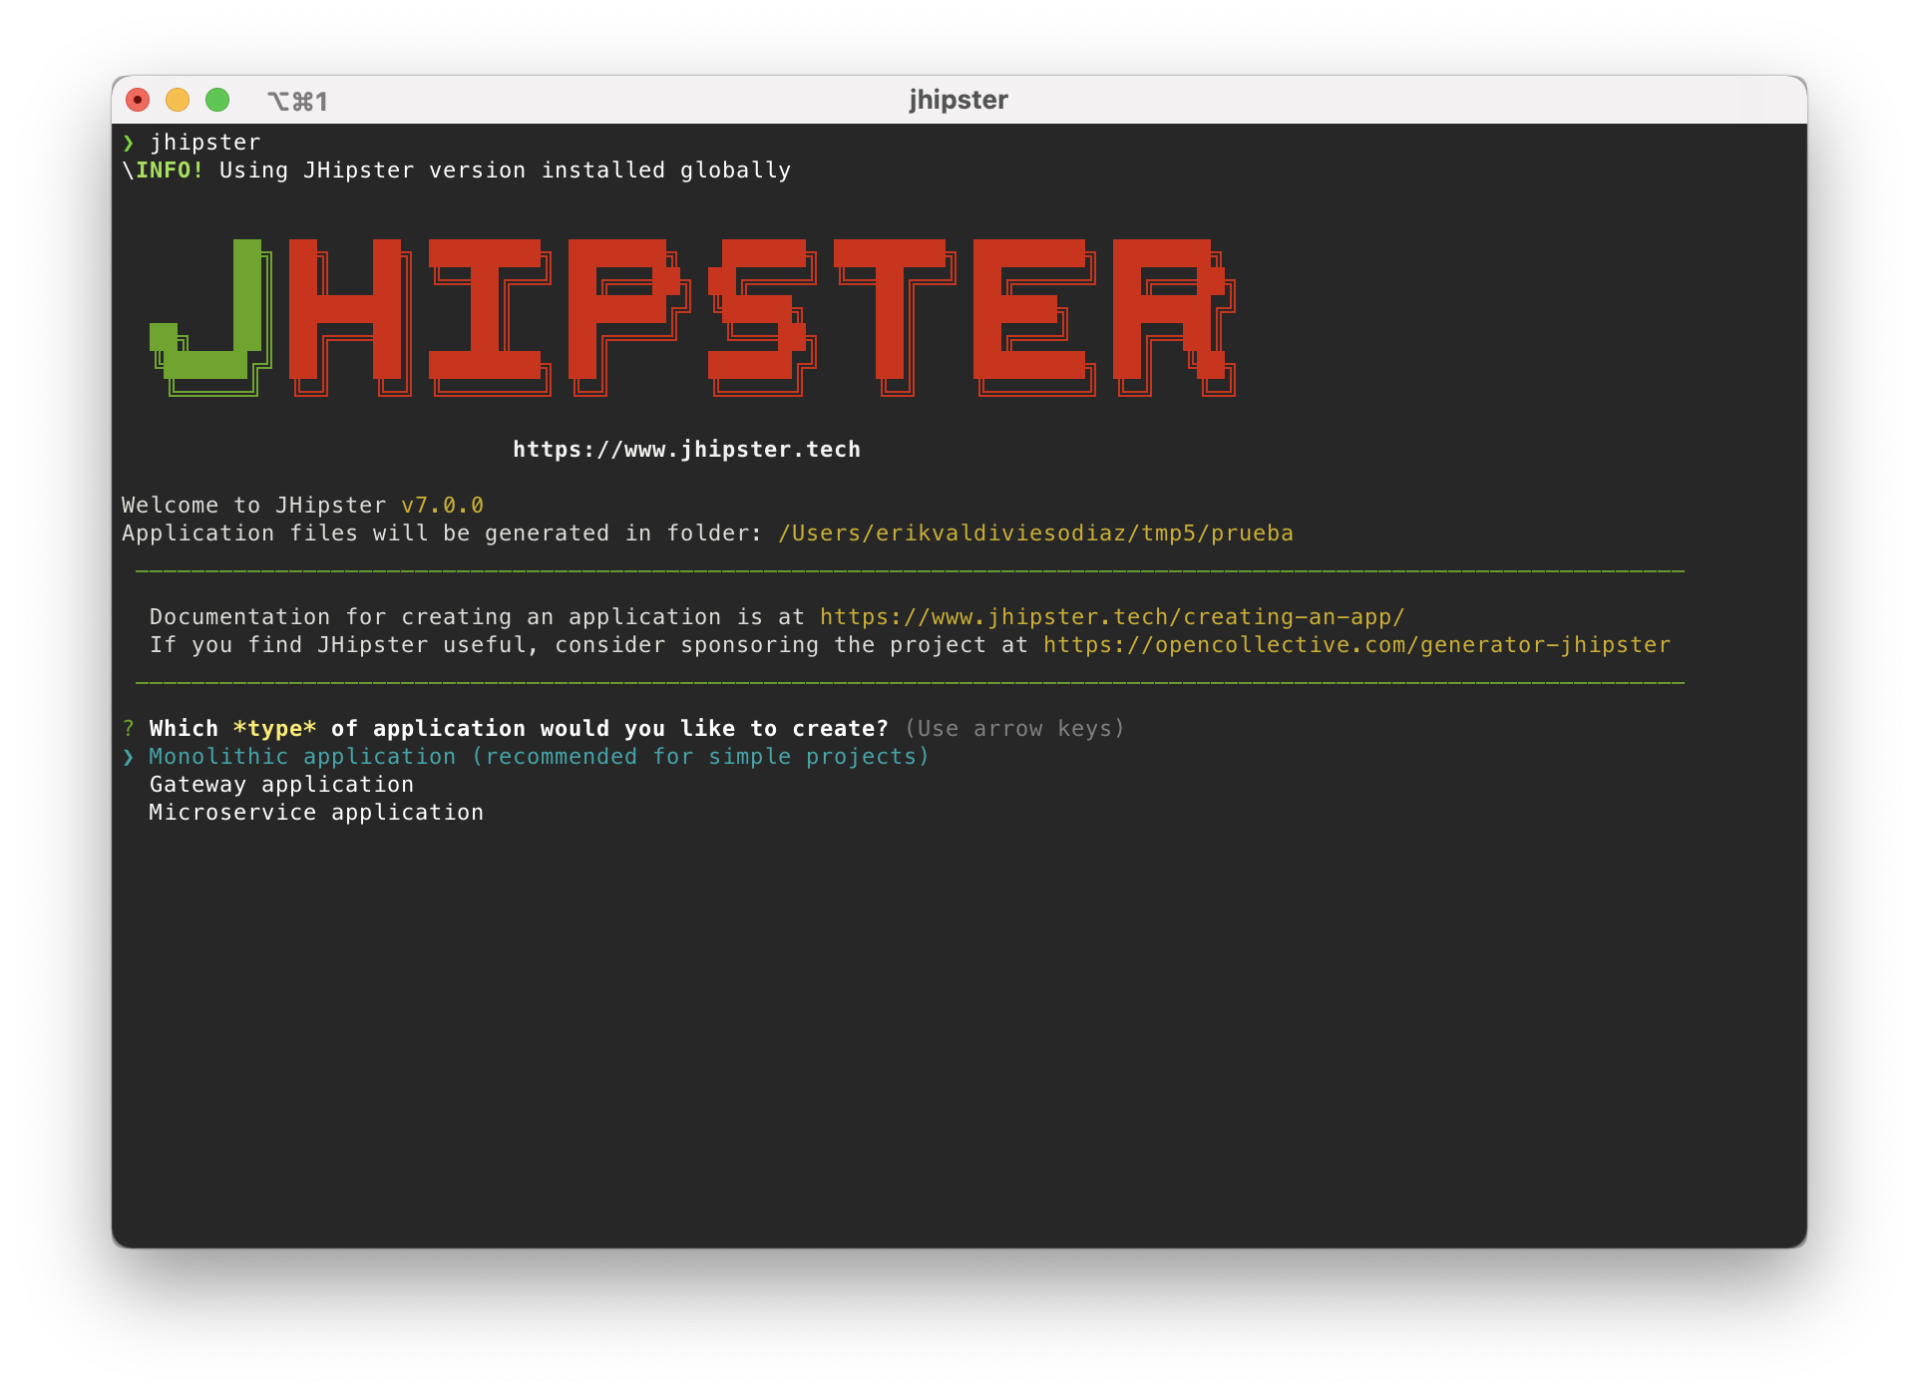Click the INFO! message label
This screenshot has width=1919, height=1396.
coord(170,171)
